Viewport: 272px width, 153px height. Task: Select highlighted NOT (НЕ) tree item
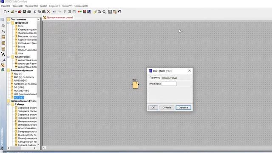pyautogui.click(x=19, y=97)
